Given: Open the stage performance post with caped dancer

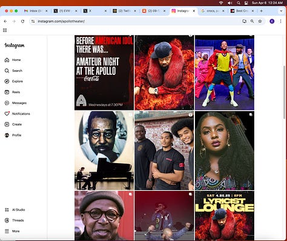Looking at the screenshot, I should [225, 72].
